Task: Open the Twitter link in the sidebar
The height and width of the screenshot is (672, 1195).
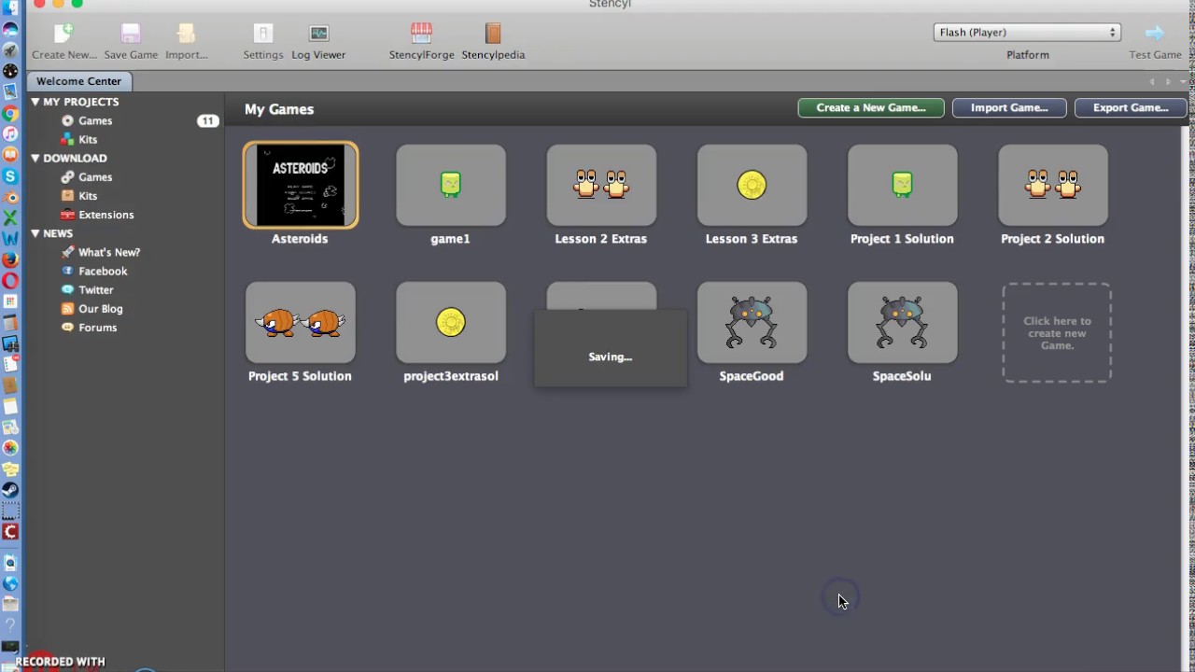Action: [96, 289]
